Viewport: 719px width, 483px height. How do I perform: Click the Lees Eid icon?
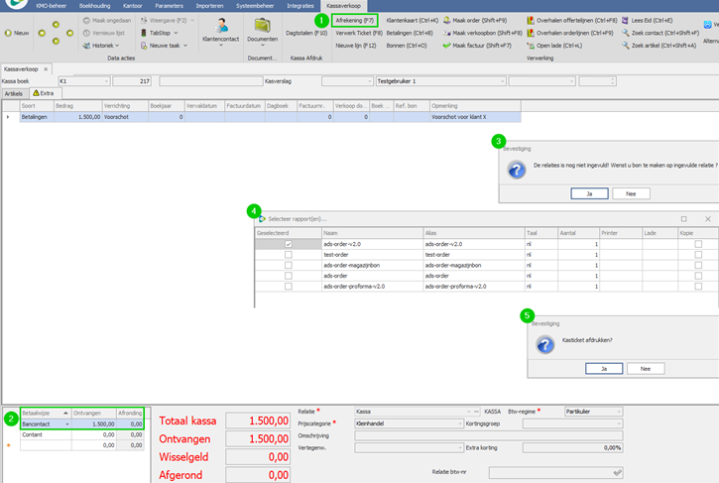point(625,21)
